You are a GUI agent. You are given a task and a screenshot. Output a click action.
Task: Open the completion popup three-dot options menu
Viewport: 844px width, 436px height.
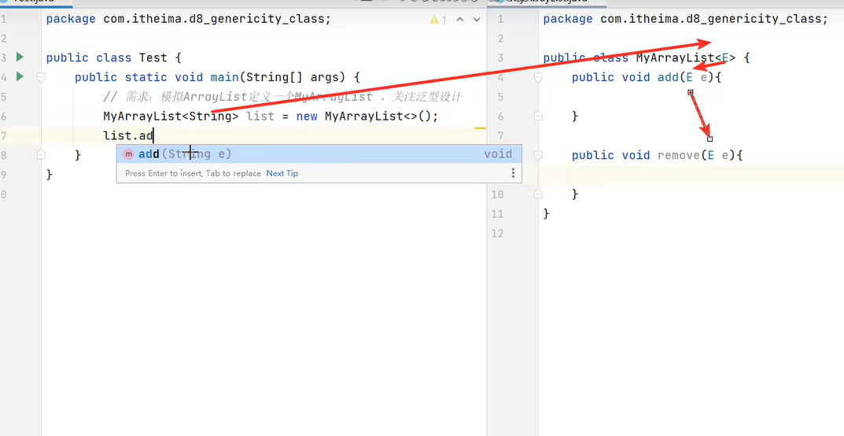[x=512, y=173]
